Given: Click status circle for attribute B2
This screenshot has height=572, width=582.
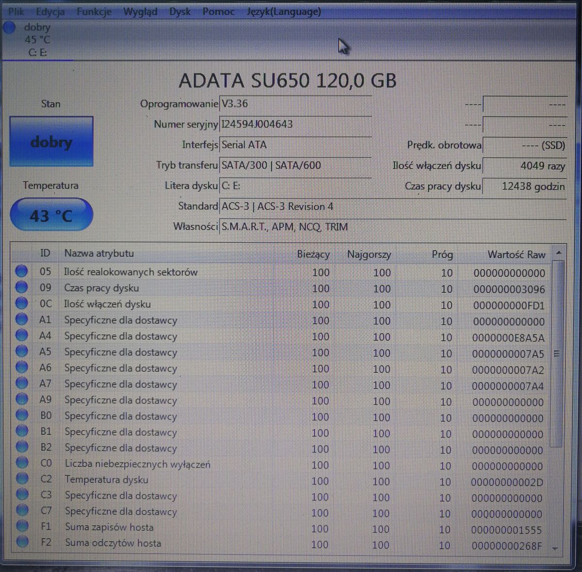Looking at the screenshot, I should click(22, 447).
